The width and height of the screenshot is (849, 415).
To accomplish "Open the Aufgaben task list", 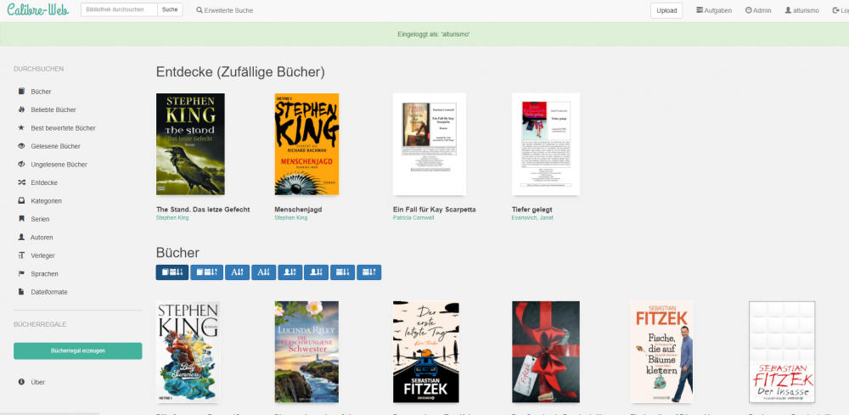I will pyautogui.click(x=714, y=10).
